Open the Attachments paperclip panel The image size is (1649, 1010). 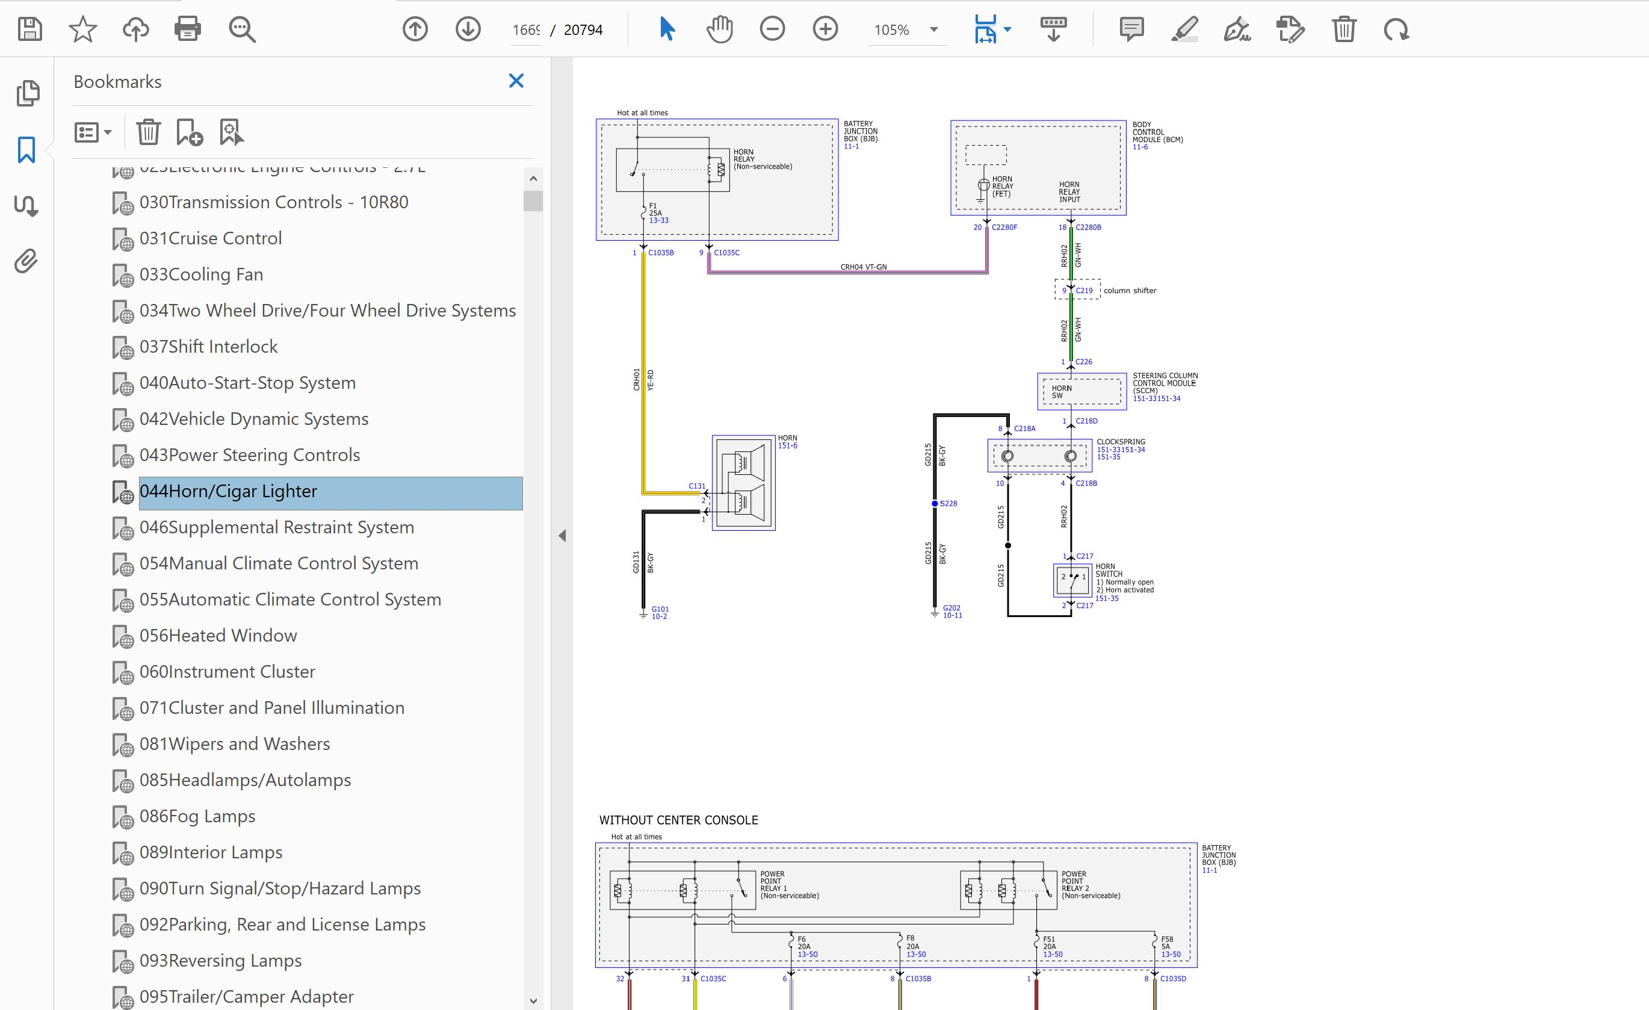click(26, 261)
